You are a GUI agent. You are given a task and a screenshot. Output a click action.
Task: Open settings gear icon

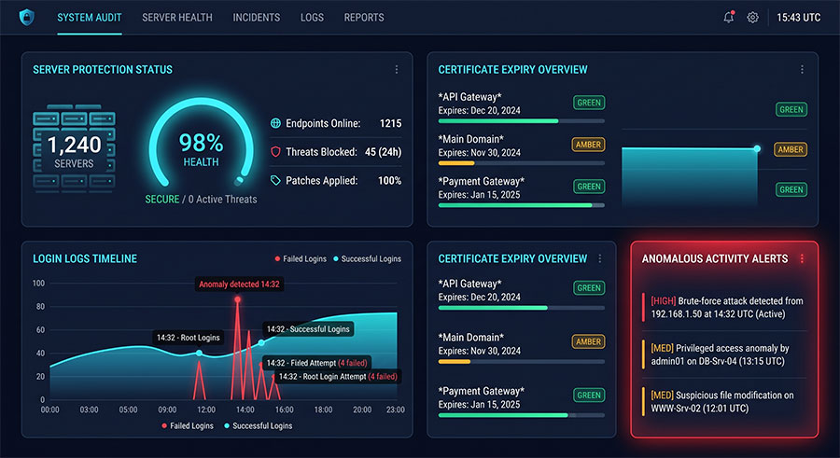point(752,18)
